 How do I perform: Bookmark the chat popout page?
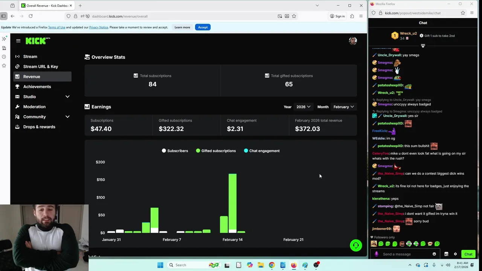point(463,13)
